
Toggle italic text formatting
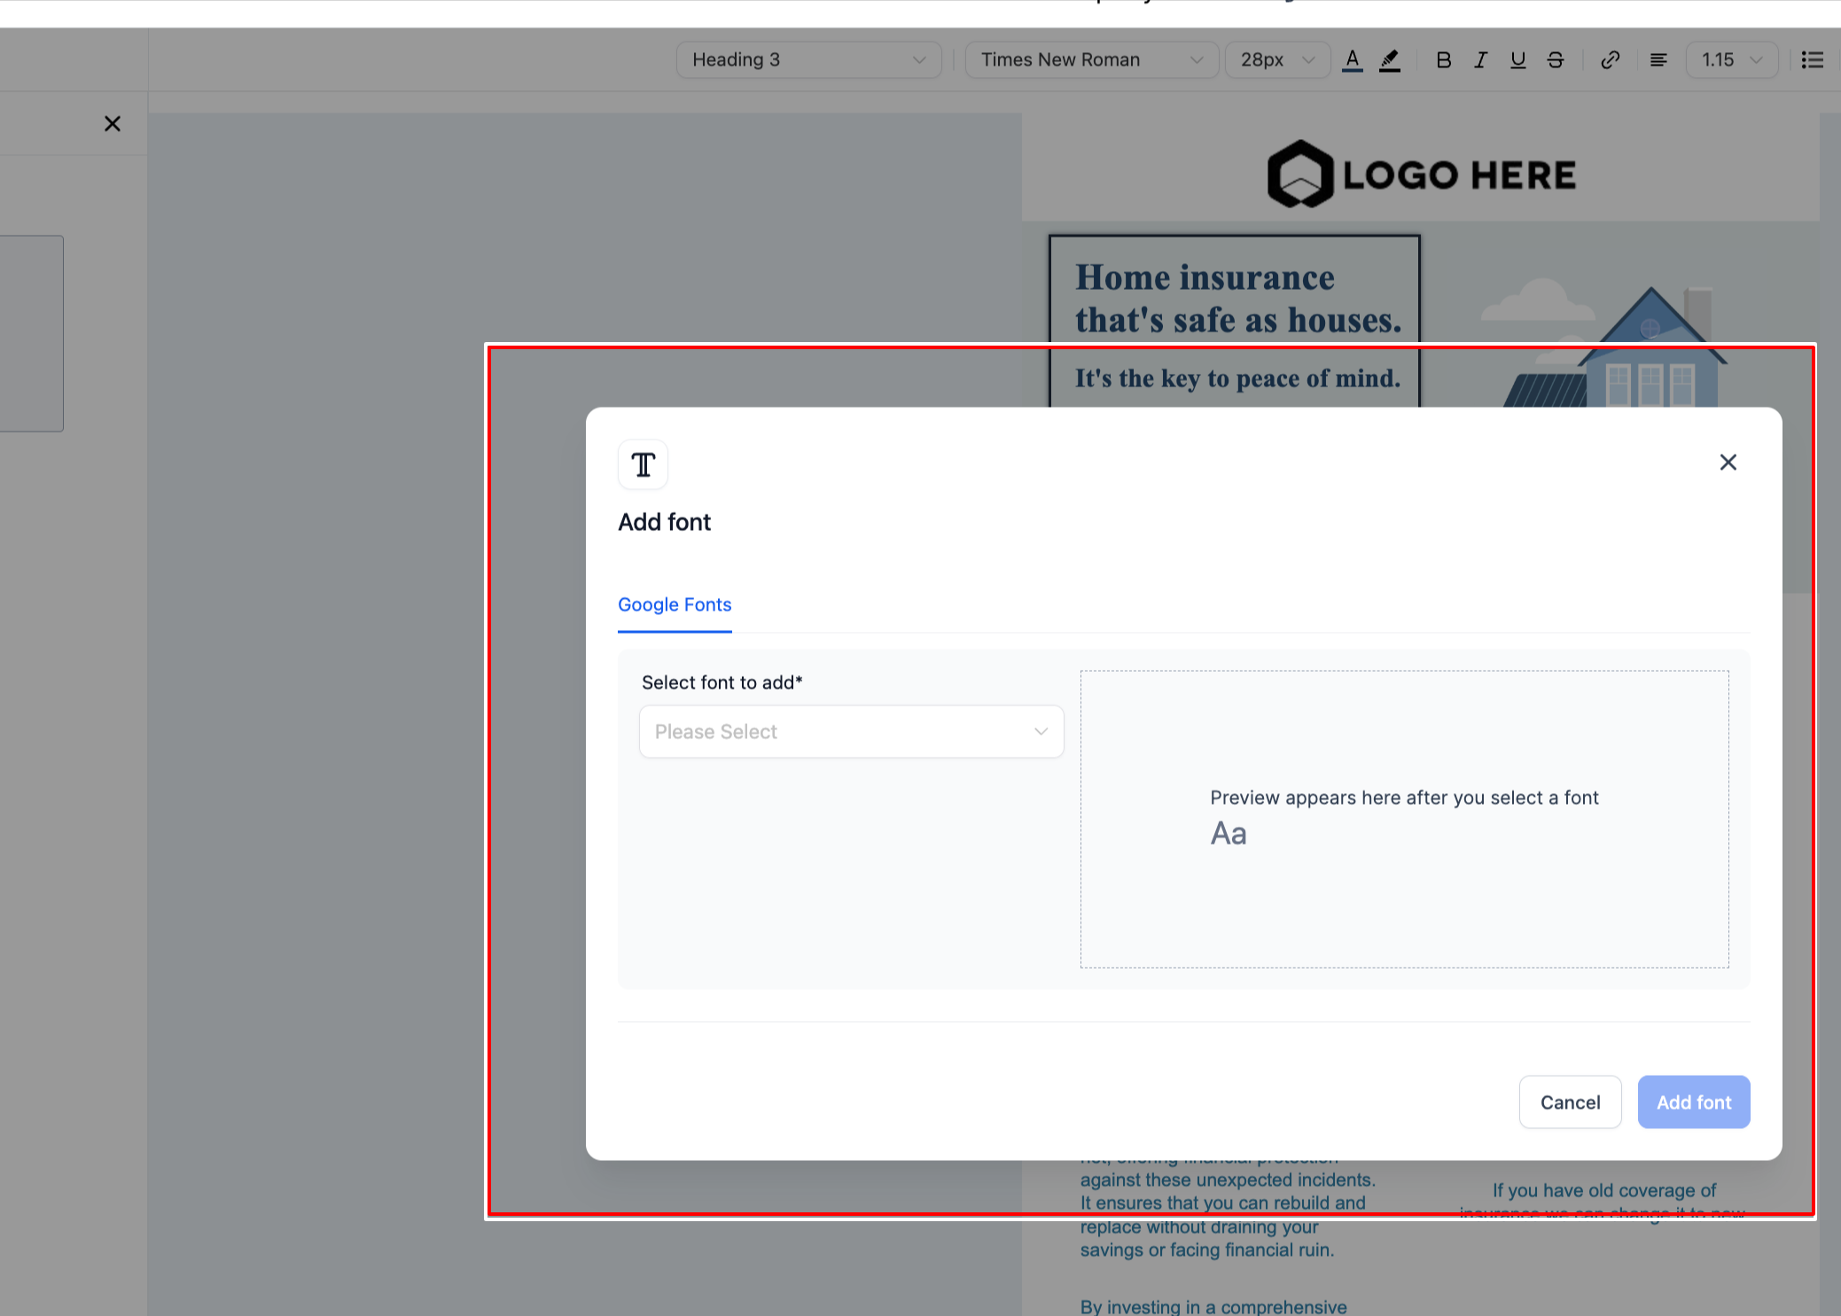(1480, 60)
